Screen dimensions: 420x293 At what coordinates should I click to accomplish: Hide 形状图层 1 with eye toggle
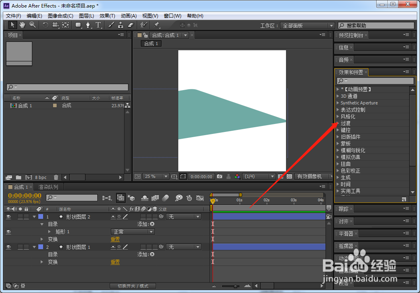click(8, 247)
